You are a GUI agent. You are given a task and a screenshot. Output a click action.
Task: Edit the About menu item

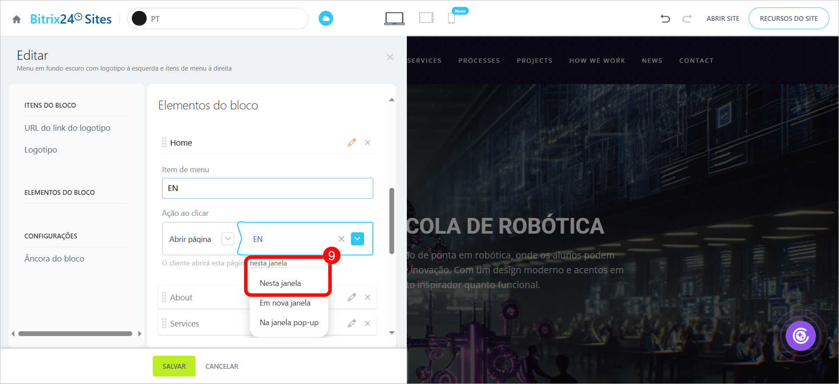pos(352,297)
